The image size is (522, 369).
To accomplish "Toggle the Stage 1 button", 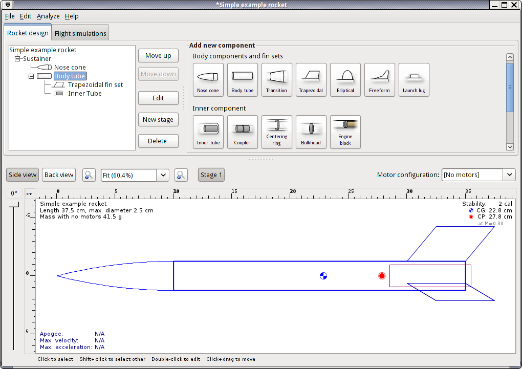I will coord(211,175).
